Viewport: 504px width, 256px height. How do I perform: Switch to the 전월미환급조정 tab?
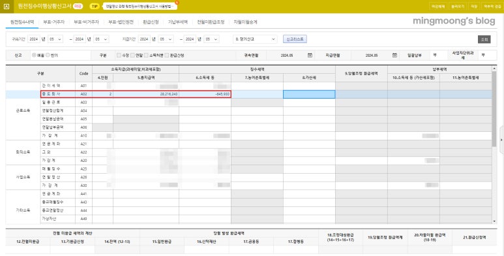coord(211,22)
